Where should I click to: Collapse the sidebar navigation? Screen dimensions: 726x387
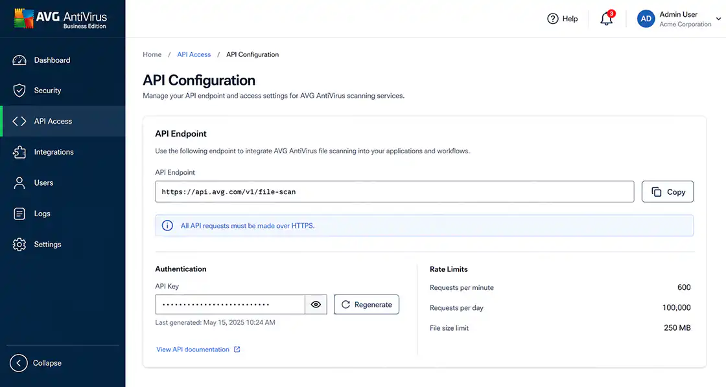tap(36, 363)
